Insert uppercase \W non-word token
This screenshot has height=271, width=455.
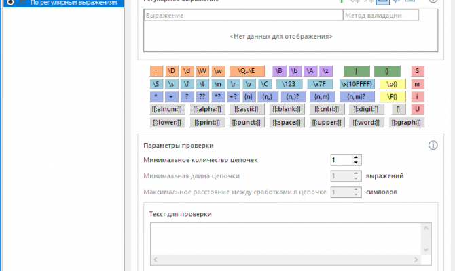pos(202,71)
